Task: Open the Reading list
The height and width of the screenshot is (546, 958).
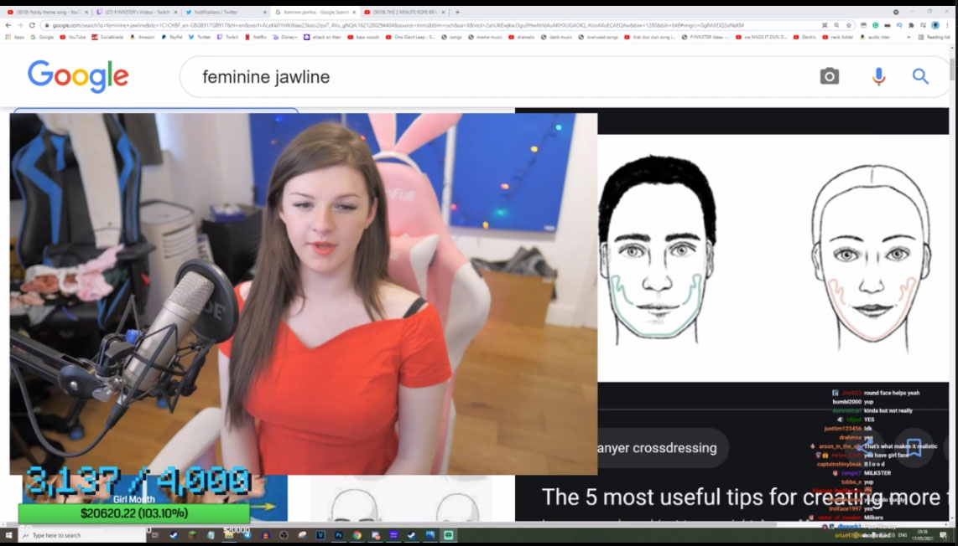Action: pyautogui.click(x=935, y=37)
